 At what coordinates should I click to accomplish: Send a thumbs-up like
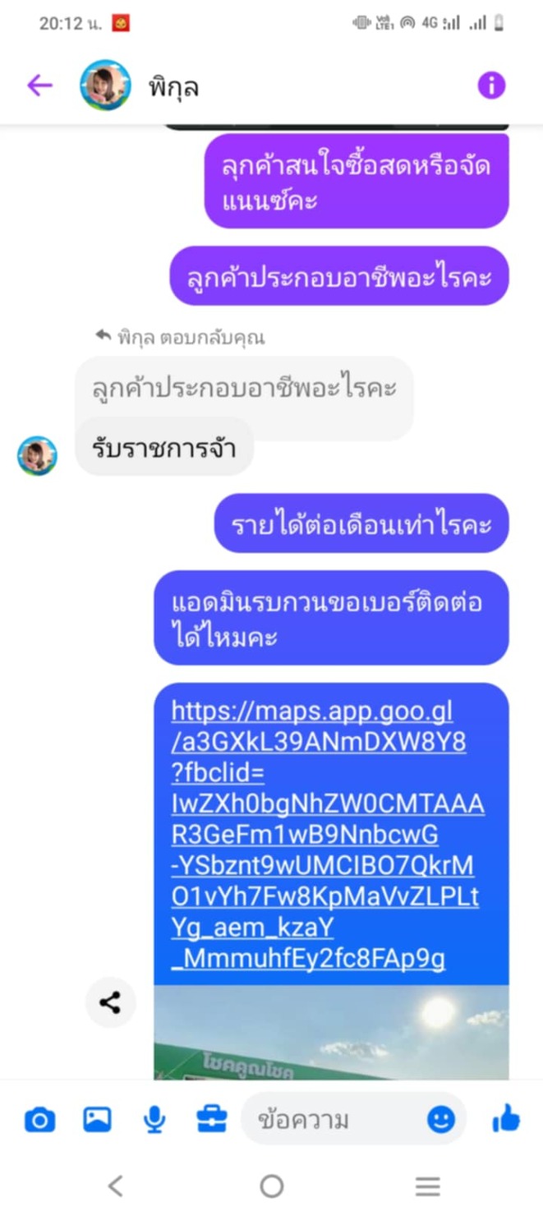506,1117
